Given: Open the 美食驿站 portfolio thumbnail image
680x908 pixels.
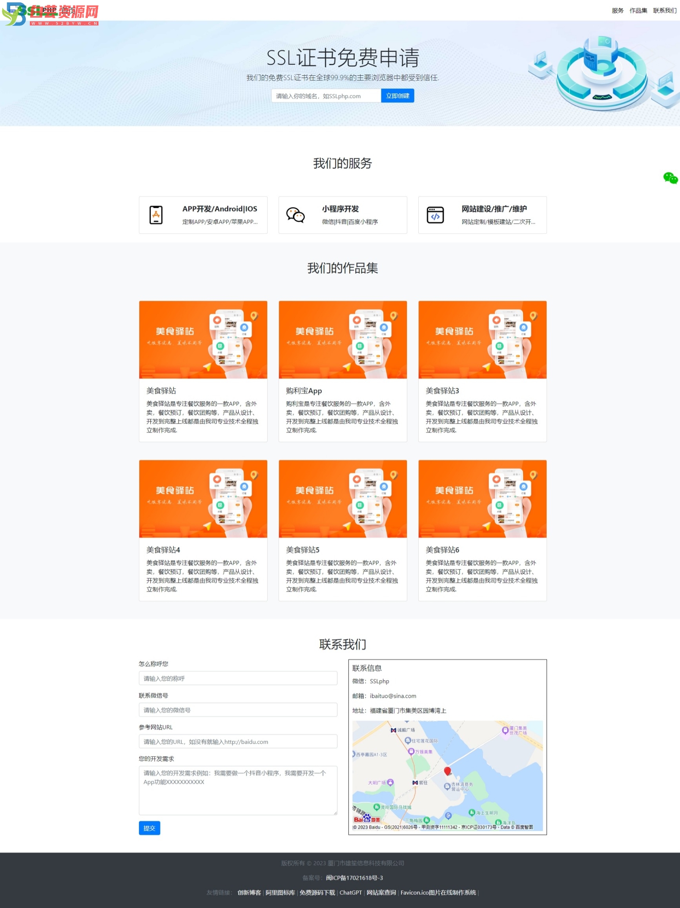Looking at the screenshot, I should (x=203, y=340).
